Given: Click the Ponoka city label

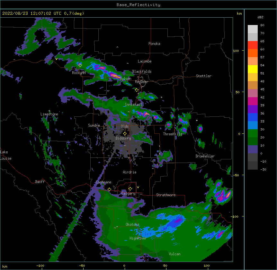Looking at the screenshot, I should (154, 44).
